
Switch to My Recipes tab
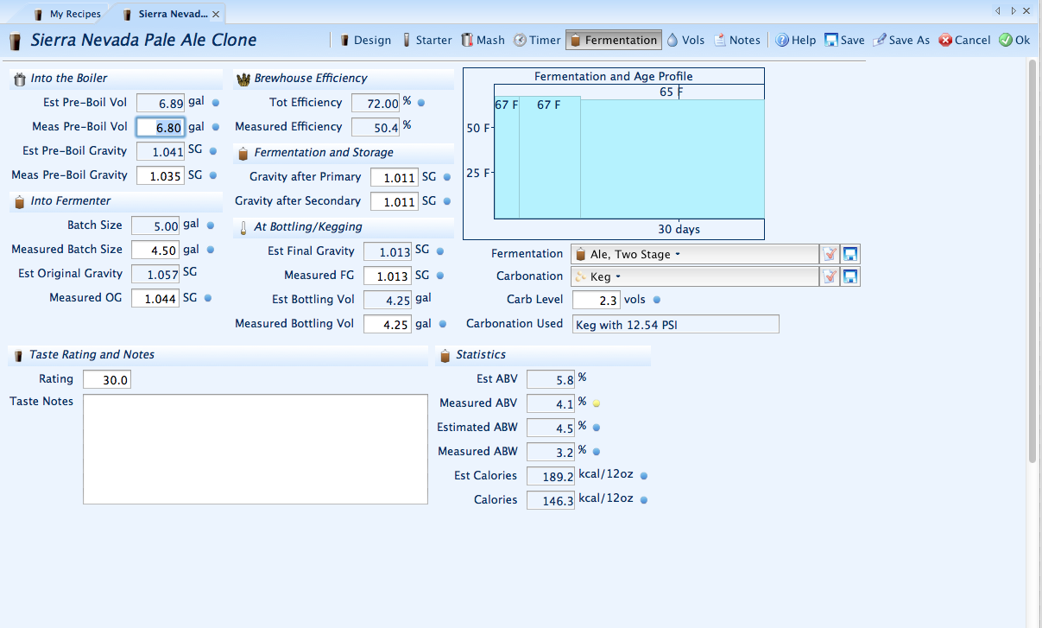(x=66, y=14)
